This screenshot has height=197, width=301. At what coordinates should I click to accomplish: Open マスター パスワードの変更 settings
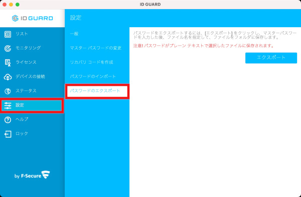click(97, 48)
